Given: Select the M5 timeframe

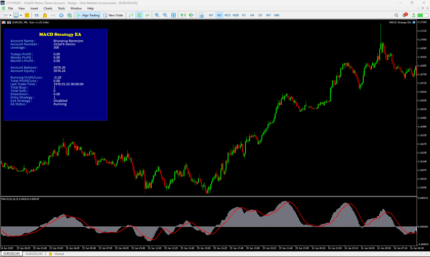Looking at the screenshot, I should tap(219, 15).
